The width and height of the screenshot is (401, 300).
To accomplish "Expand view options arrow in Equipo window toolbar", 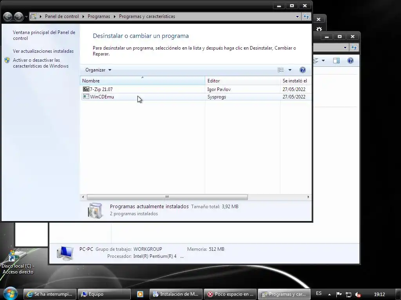I will [x=323, y=61].
